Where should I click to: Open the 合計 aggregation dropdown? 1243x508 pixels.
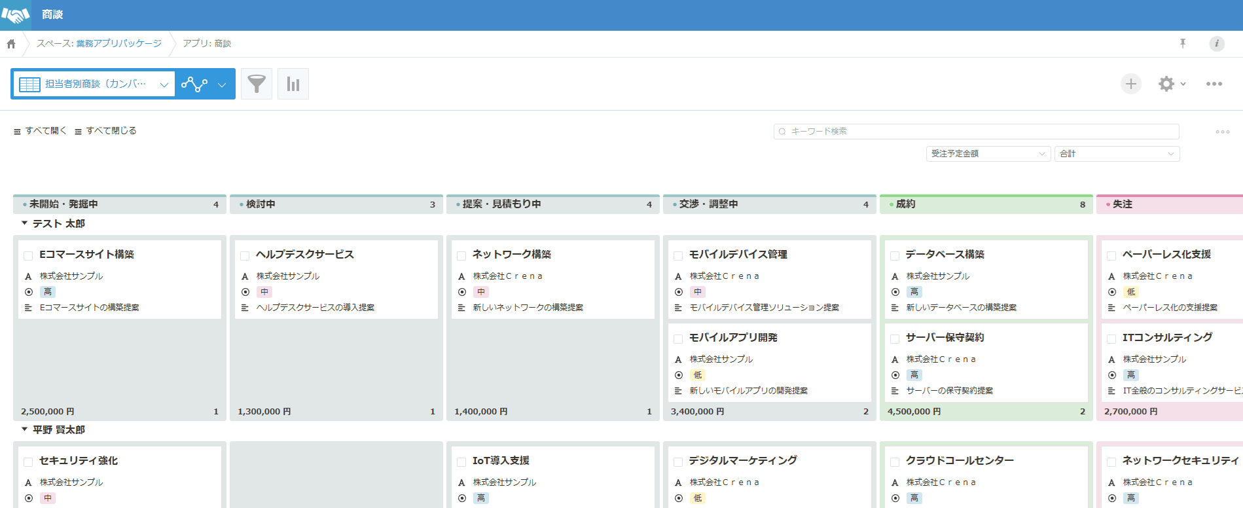click(x=1117, y=154)
